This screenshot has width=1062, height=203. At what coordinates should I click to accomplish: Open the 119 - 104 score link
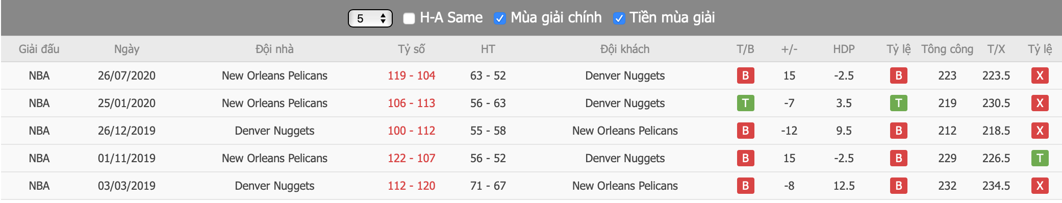[411, 75]
